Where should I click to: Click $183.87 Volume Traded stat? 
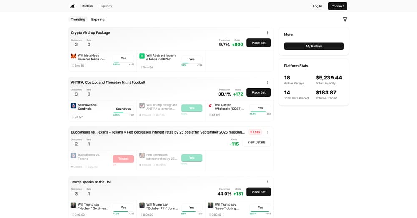[x=326, y=92]
